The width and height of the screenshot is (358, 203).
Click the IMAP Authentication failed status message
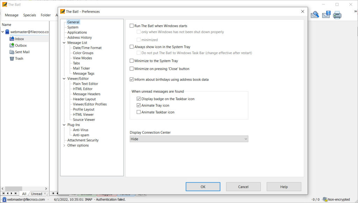pos(90,200)
